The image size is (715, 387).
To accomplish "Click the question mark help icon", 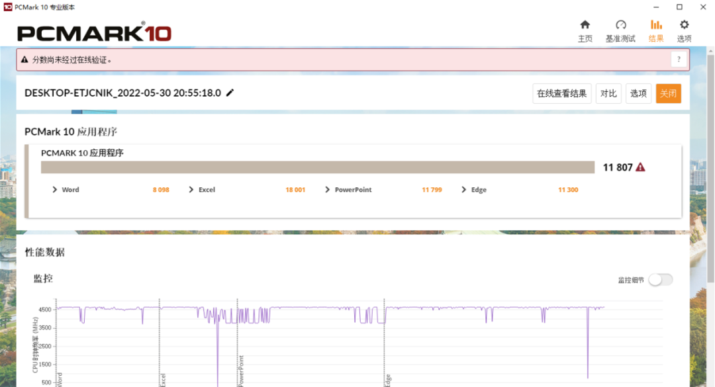I will pyautogui.click(x=679, y=60).
